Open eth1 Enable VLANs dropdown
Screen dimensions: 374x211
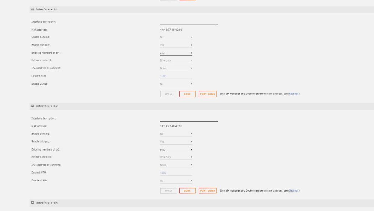pos(176,84)
